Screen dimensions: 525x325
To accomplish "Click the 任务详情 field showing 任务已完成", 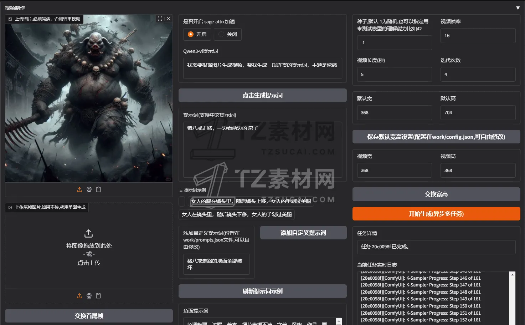I will tap(436, 247).
